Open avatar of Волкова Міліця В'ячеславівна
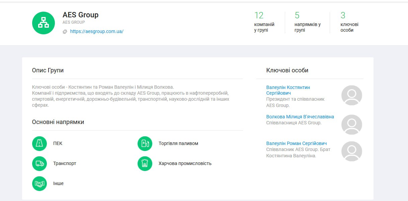The height and width of the screenshot is (201, 408). (352, 125)
